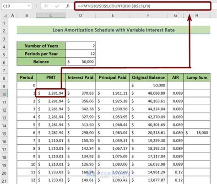Click the AIR cell showing 0.12 in row 20
This screenshot has height=184, width=217.
tap(175, 172)
